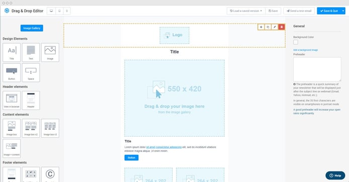Select the Image box content element

coord(12,128)
